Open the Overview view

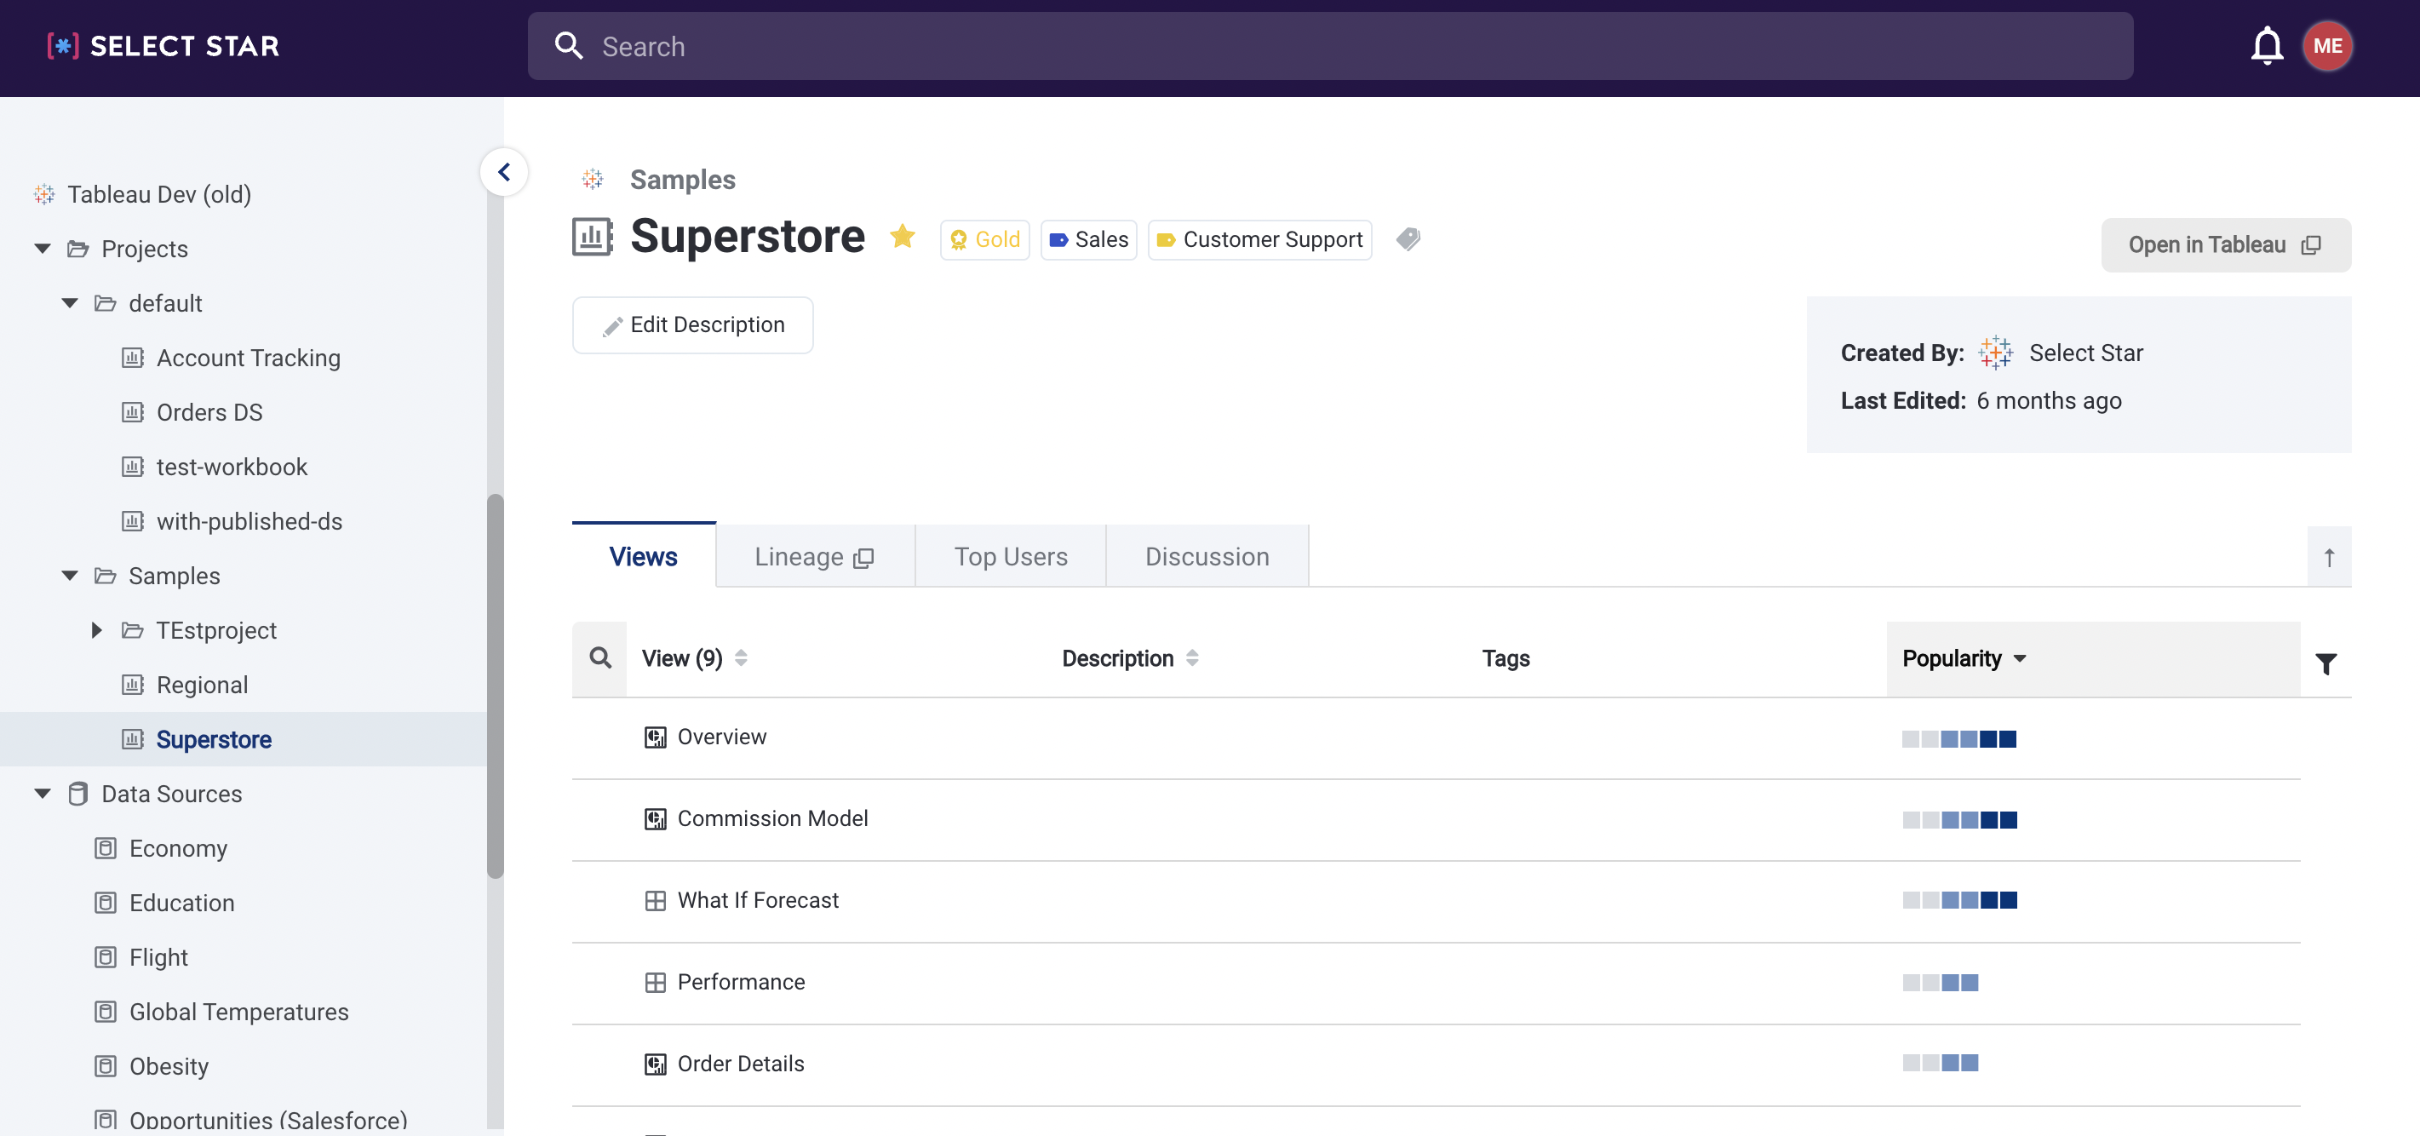click(721, 737)
